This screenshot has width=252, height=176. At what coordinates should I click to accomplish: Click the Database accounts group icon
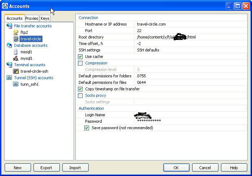[9, 45]
